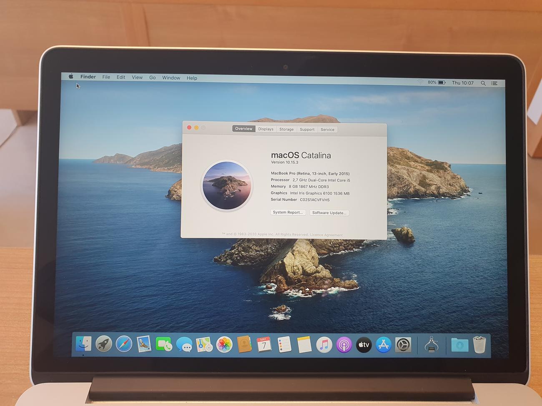This screenshot has width=542, height=406.
Task: Switch to the Service tab
Action: tap(327, 130)
